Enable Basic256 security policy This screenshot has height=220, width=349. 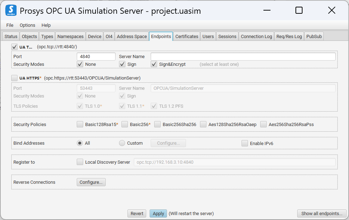point(125,124)
